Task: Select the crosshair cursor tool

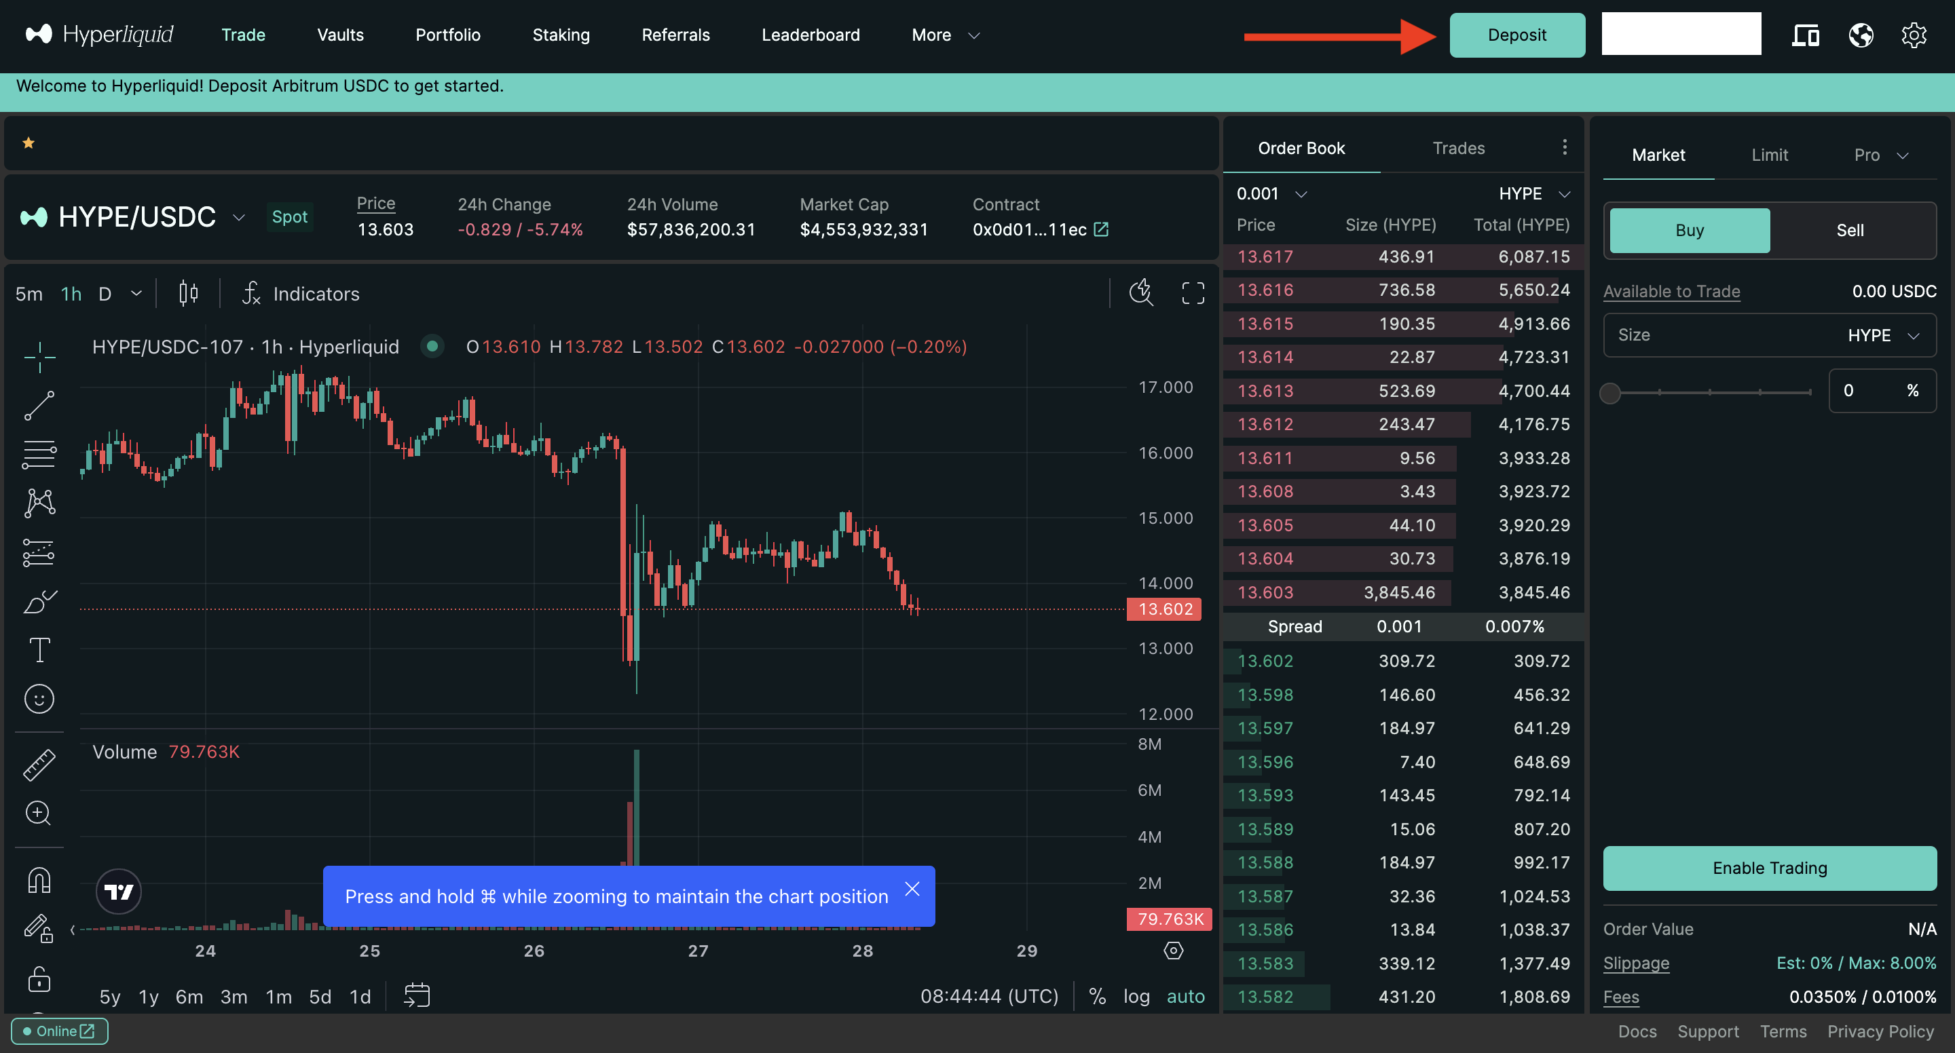Action: coord(39,357)
